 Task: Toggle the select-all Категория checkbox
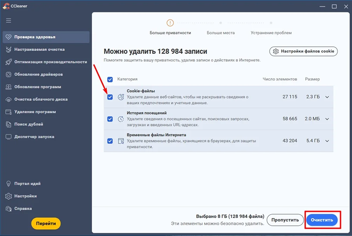[110, 79]
